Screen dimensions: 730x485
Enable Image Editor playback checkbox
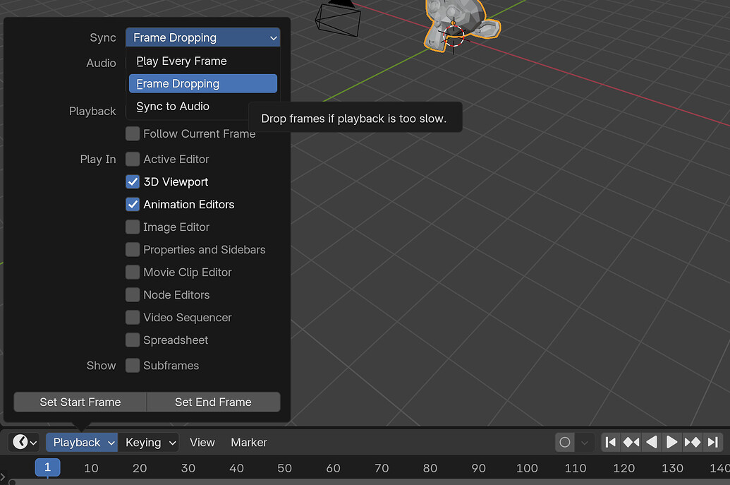[133, 227]
